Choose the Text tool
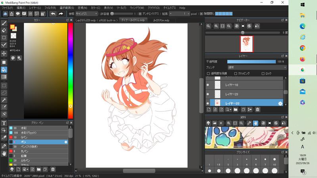Image resolution: width=317 pixels, height=178 pixels. [4, 123]
